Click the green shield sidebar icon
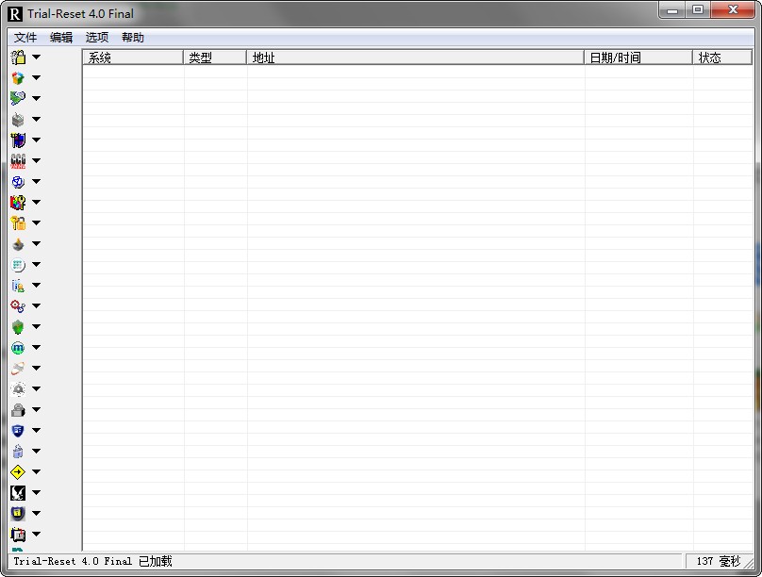This screenshot has height=577, width=762. click(18, 327)
